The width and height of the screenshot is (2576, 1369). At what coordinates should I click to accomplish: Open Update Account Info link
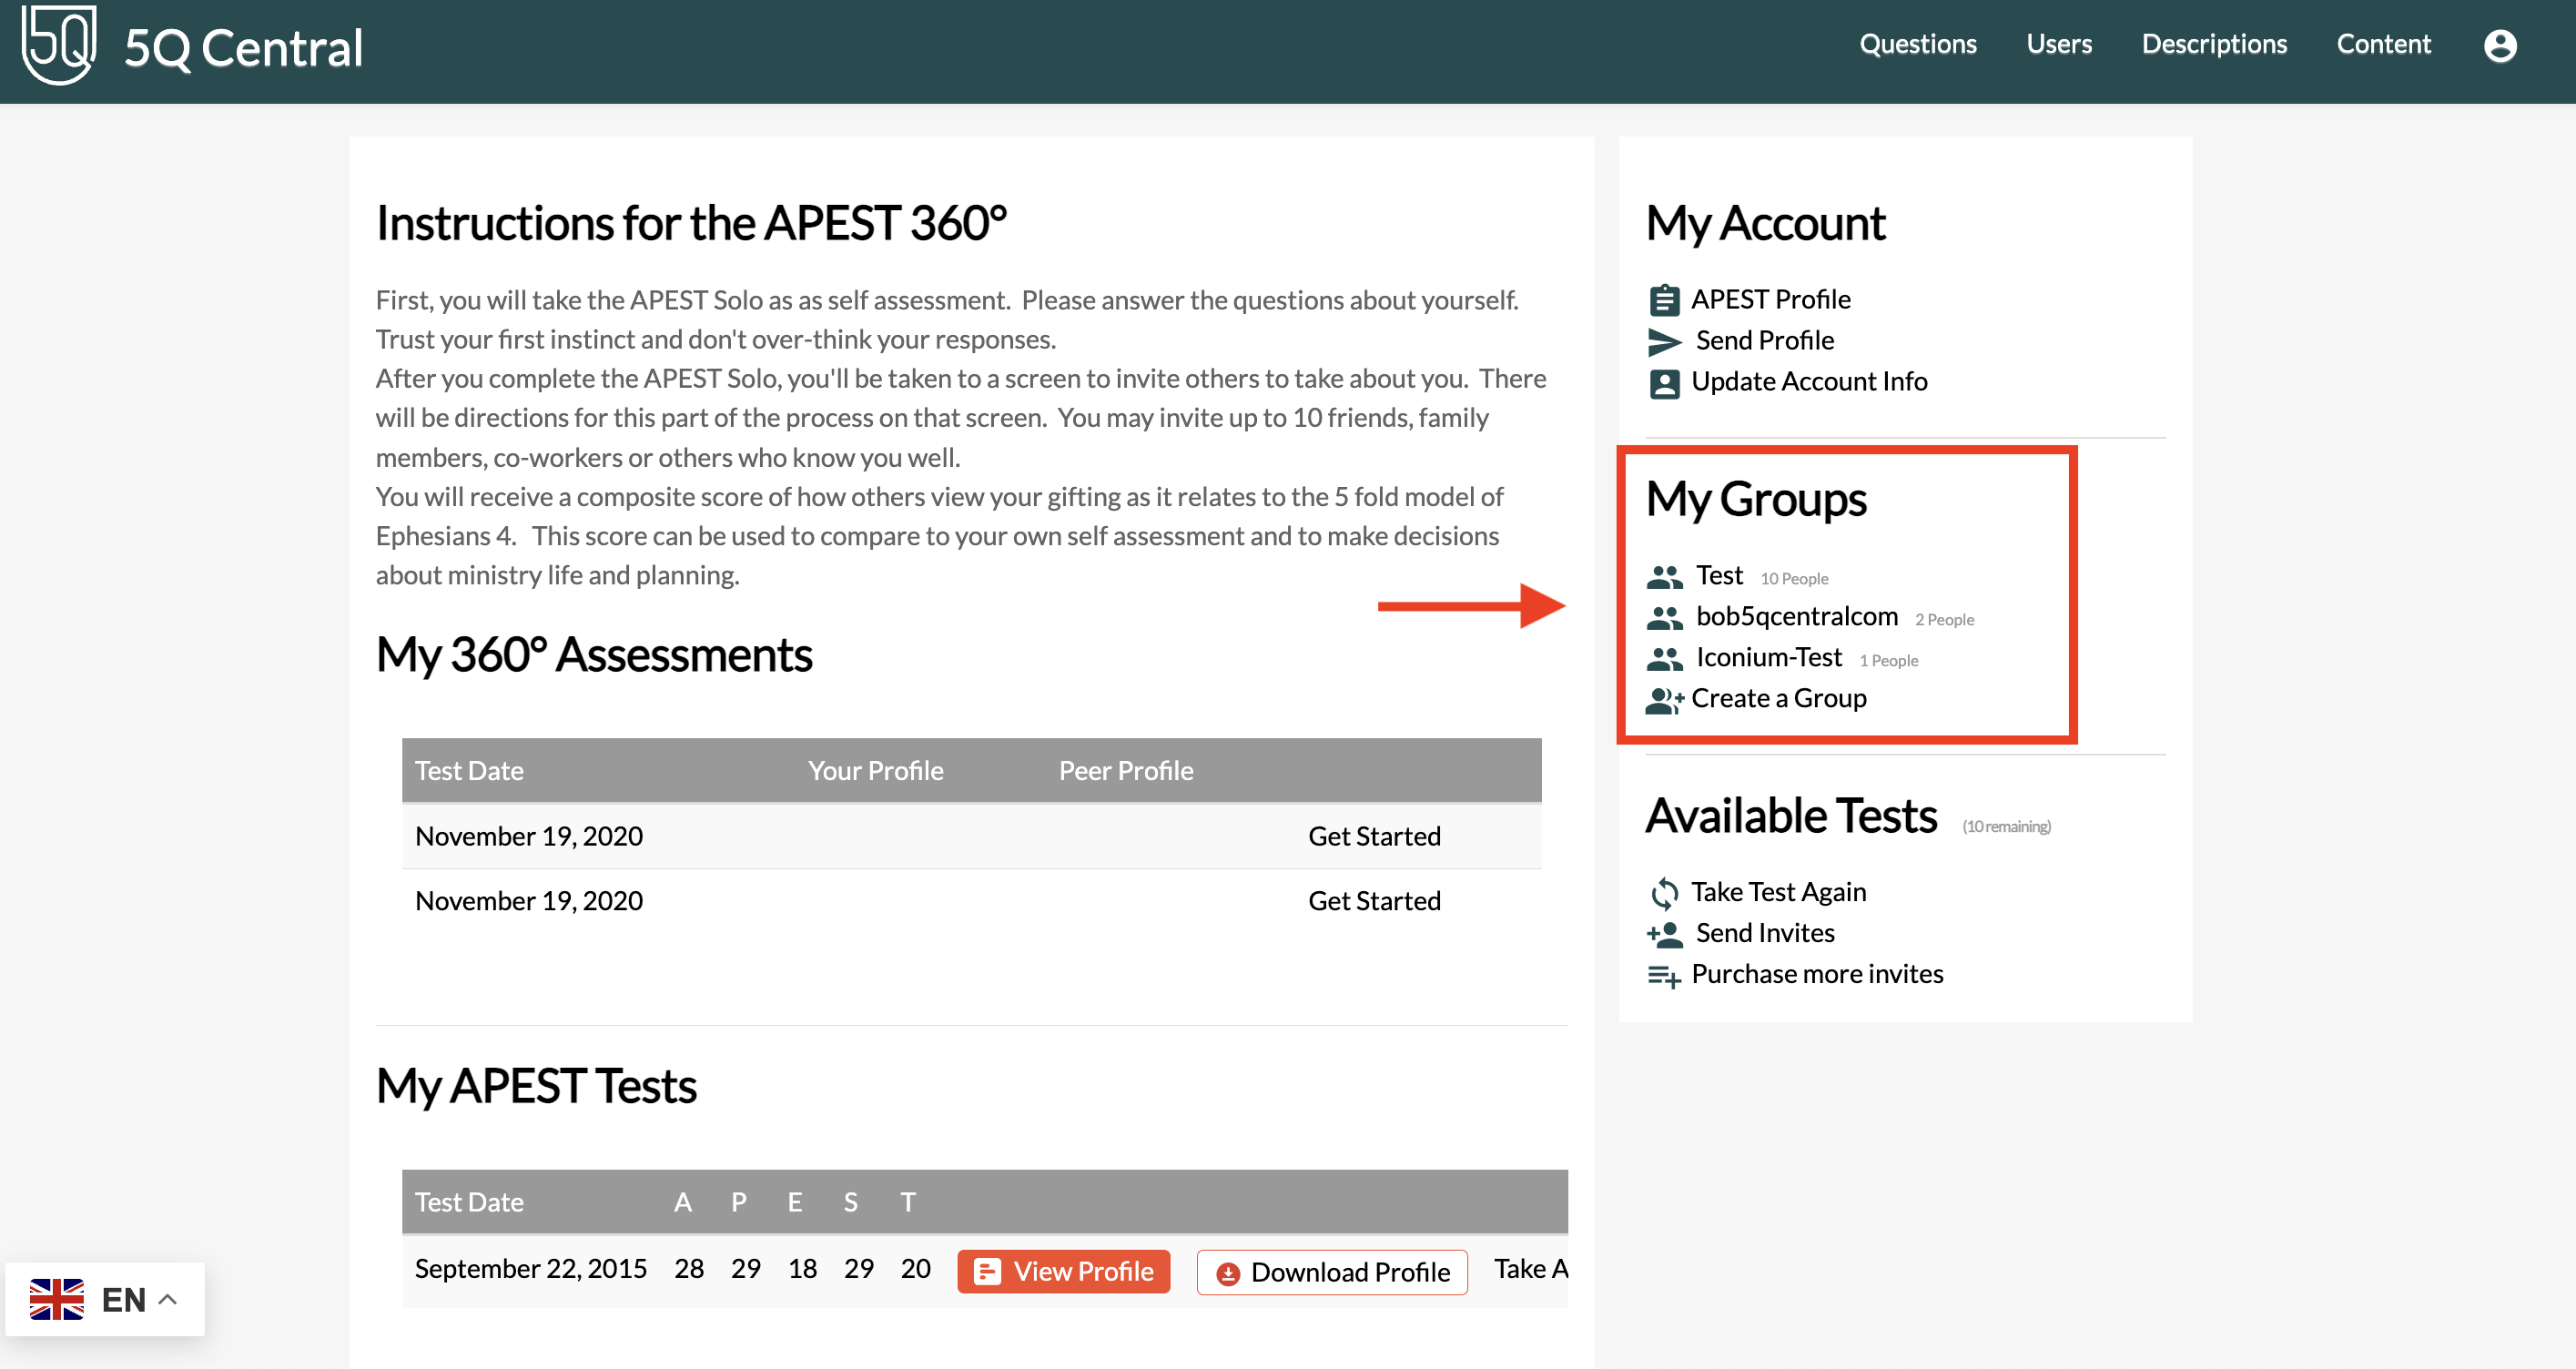click(x=1809, y=381)
